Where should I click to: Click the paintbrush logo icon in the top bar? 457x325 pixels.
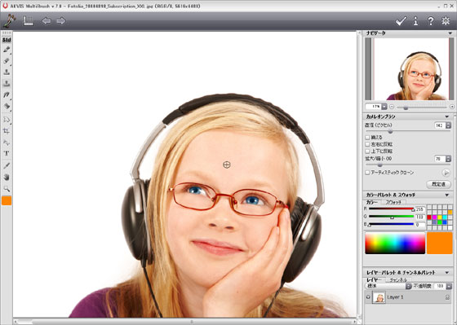pyautogui.click(x=10, y=21)
